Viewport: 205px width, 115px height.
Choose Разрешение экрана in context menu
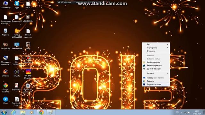click(156, 78)
